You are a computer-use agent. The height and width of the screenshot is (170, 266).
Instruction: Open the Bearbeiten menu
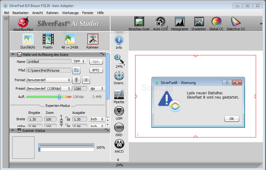click(20, 13)
